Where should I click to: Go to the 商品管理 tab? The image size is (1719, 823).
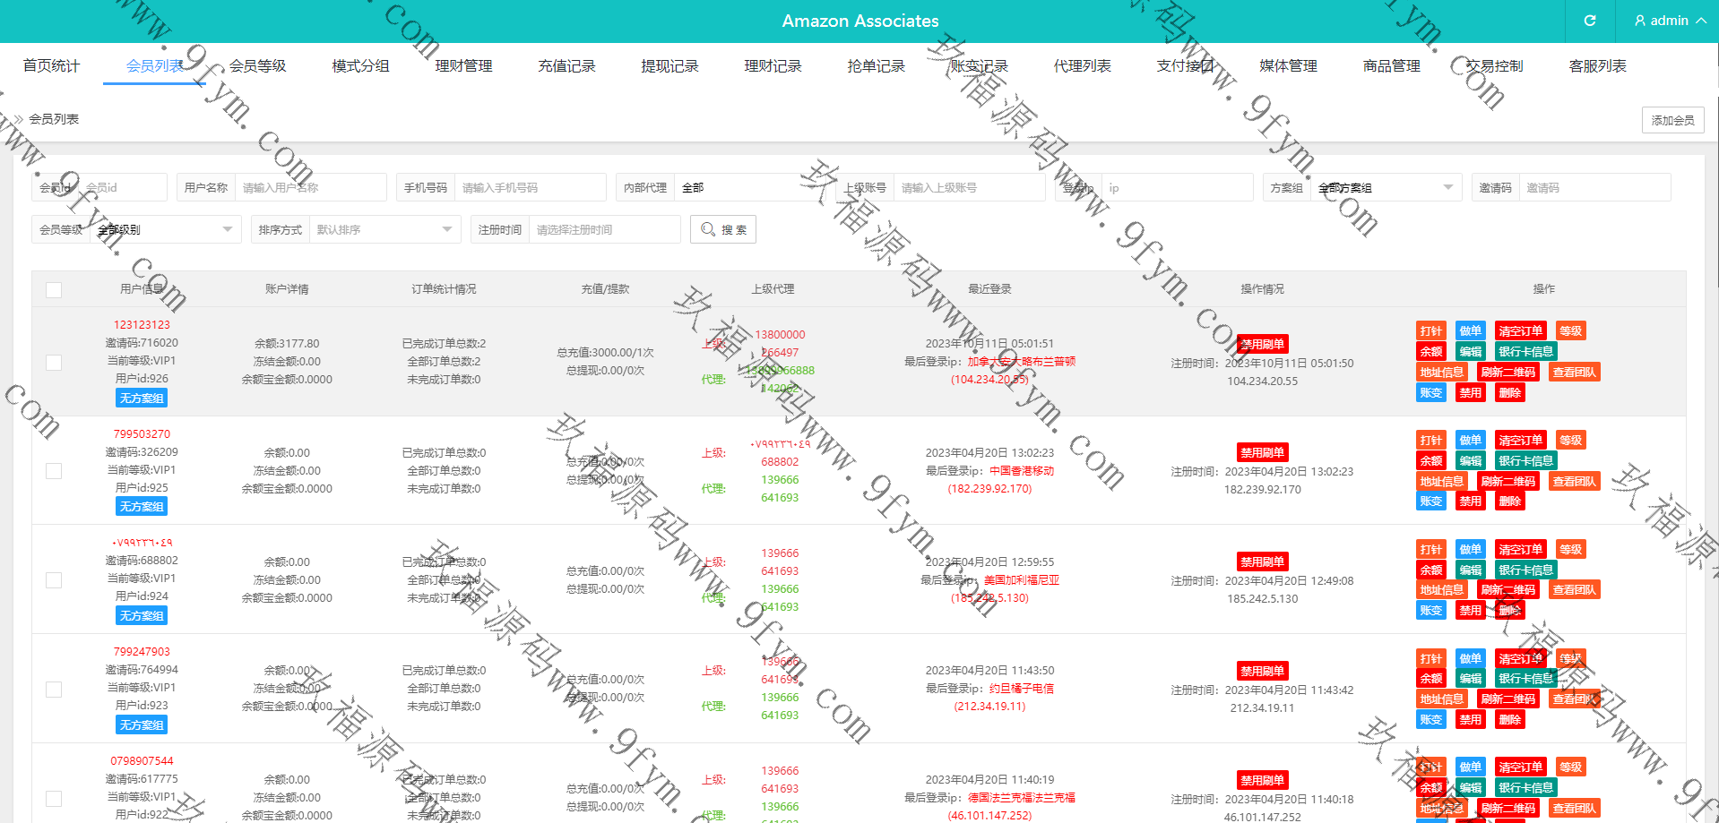[x=1391, y=66]
